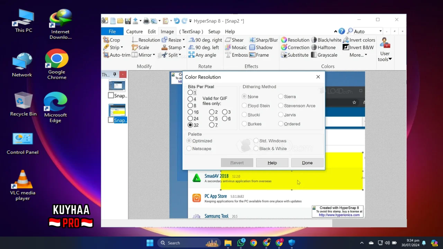Image resolution: width=443 pixels, height=249 pixels.
Task: Expand the Resize dropdown
Action: click(183, 40)
